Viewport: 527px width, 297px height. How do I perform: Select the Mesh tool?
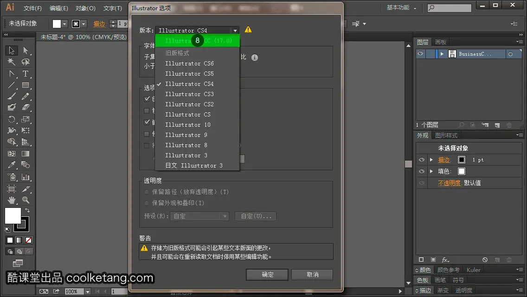pos(12,154)
